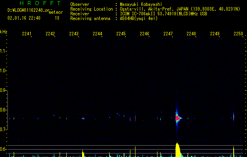Click the Receiving Location label
Image resolution: width=247 pixels, height=157 pixels.
point(91,9)
